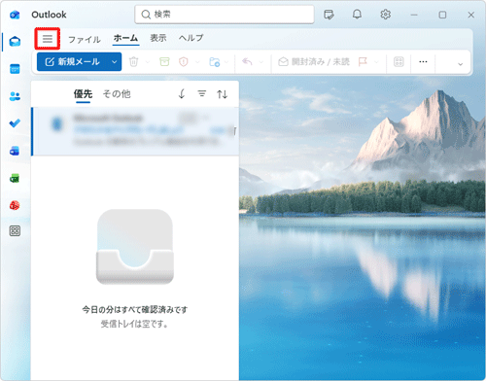The height and width of the screenshot is (381, 486).
Task: Open the Sort up-down arrows icon
Action: (222, 94)
